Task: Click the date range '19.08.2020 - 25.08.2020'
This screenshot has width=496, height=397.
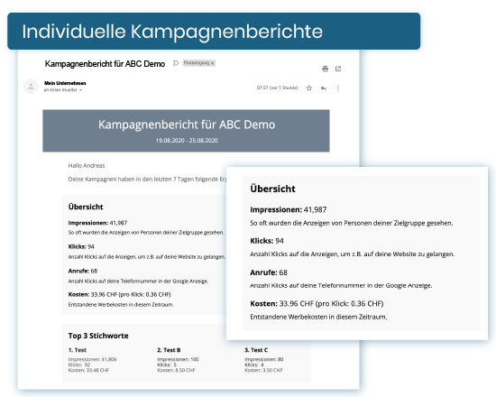Action: tap(187, 141)
